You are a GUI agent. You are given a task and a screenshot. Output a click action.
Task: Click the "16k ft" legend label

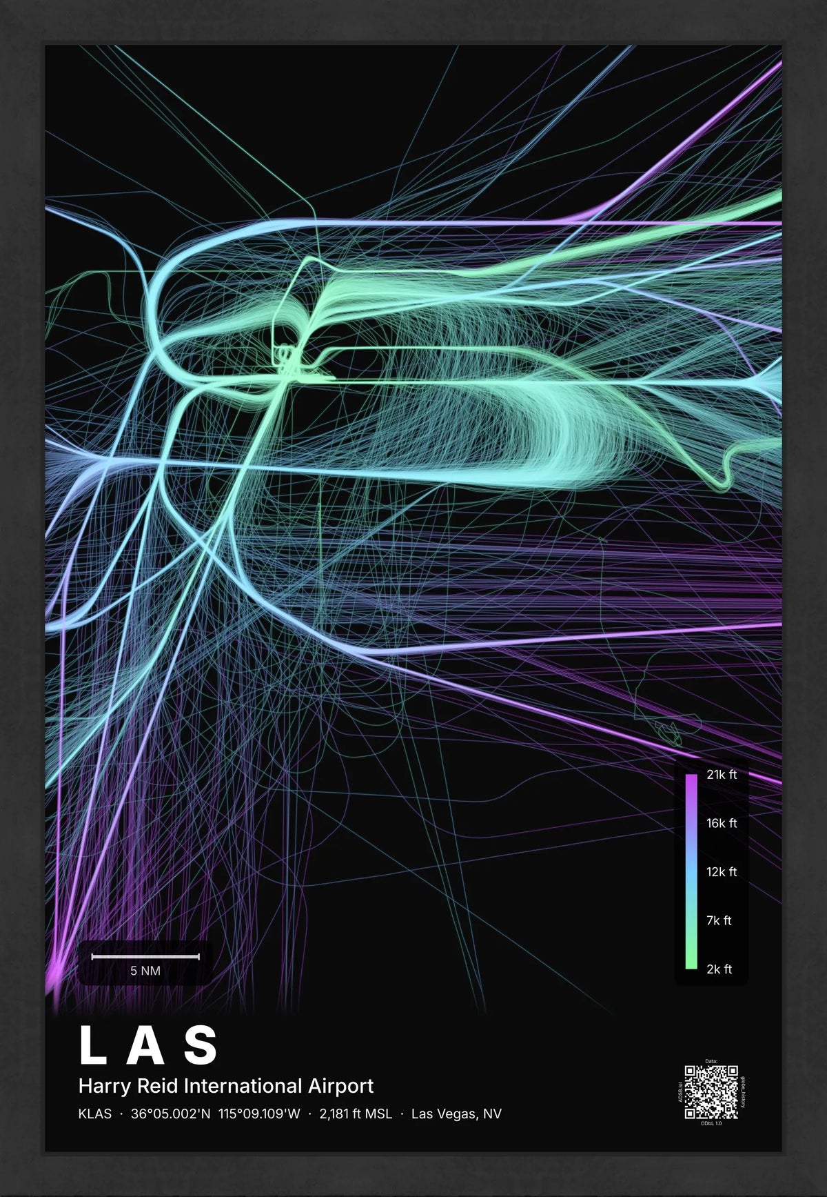coord(722,823)
